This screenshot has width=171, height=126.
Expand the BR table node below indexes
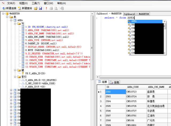click(11, 90)
